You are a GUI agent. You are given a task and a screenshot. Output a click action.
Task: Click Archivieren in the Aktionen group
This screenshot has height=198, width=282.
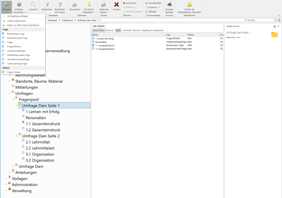(130, 3)
